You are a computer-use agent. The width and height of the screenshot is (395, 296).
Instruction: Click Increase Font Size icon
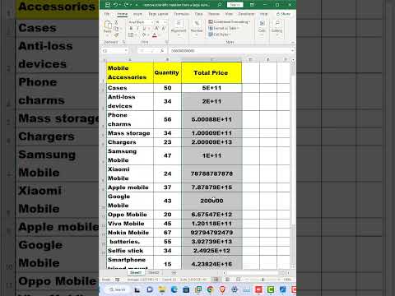(x=156, y=28)
